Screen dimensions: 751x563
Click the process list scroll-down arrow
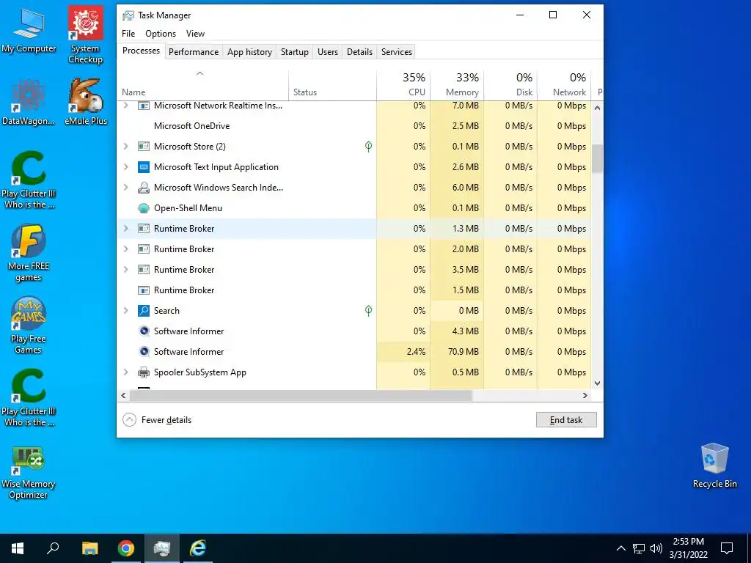[597, 383]
